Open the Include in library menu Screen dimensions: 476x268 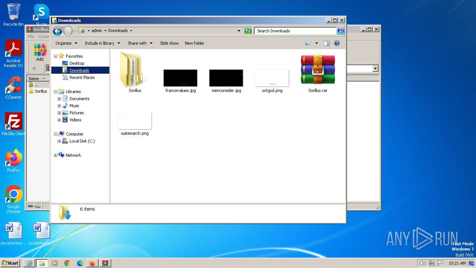(102, 43)
